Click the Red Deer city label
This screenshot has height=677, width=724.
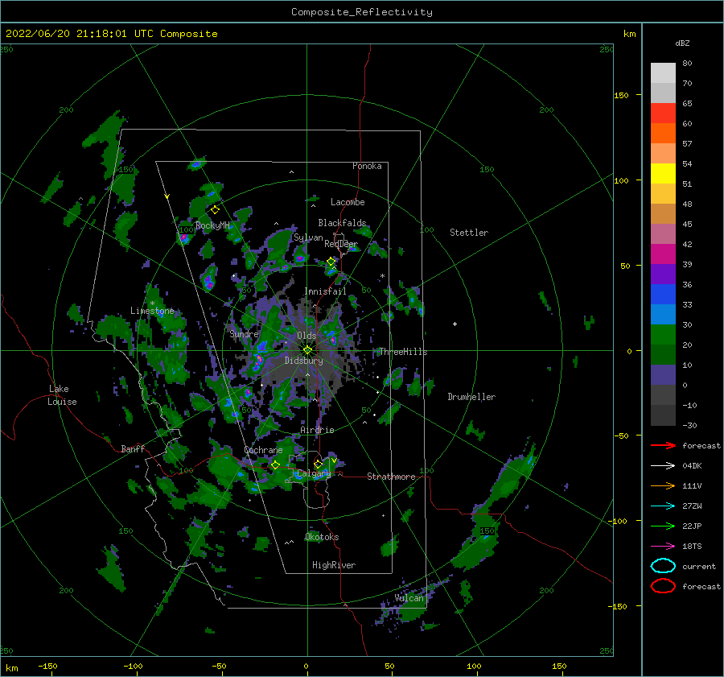(x=341, y=244)
